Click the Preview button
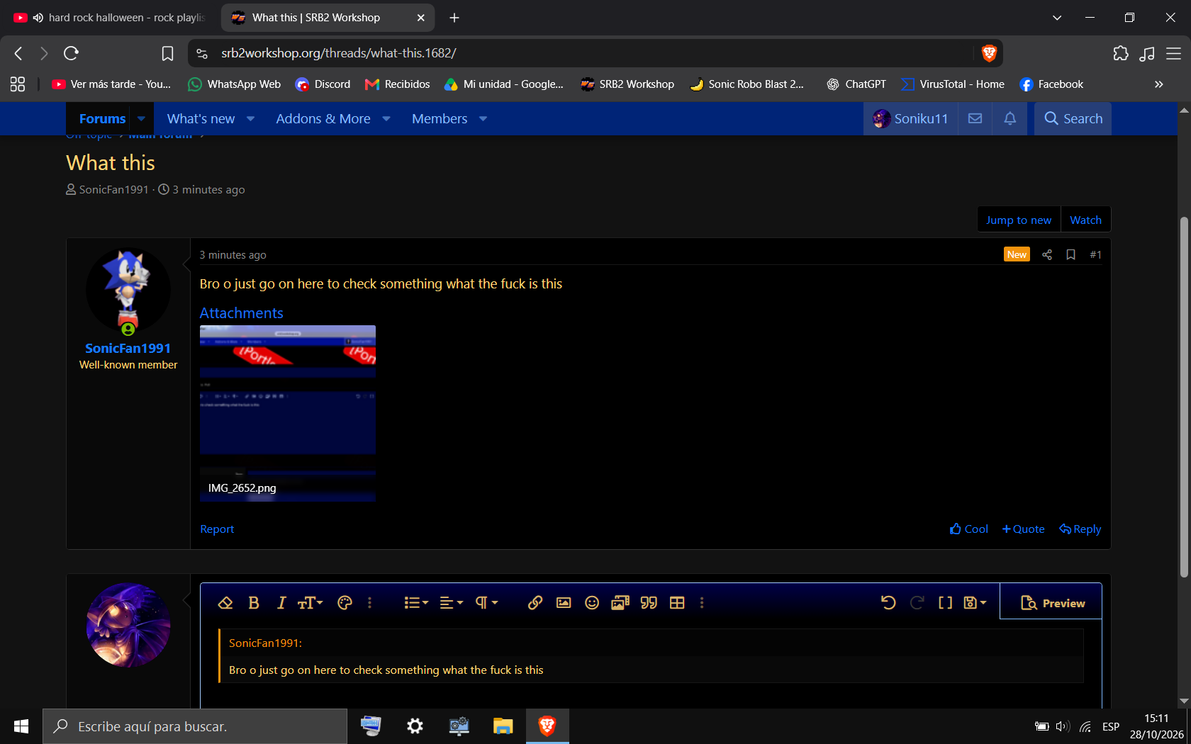 (x=1051, y=603)
